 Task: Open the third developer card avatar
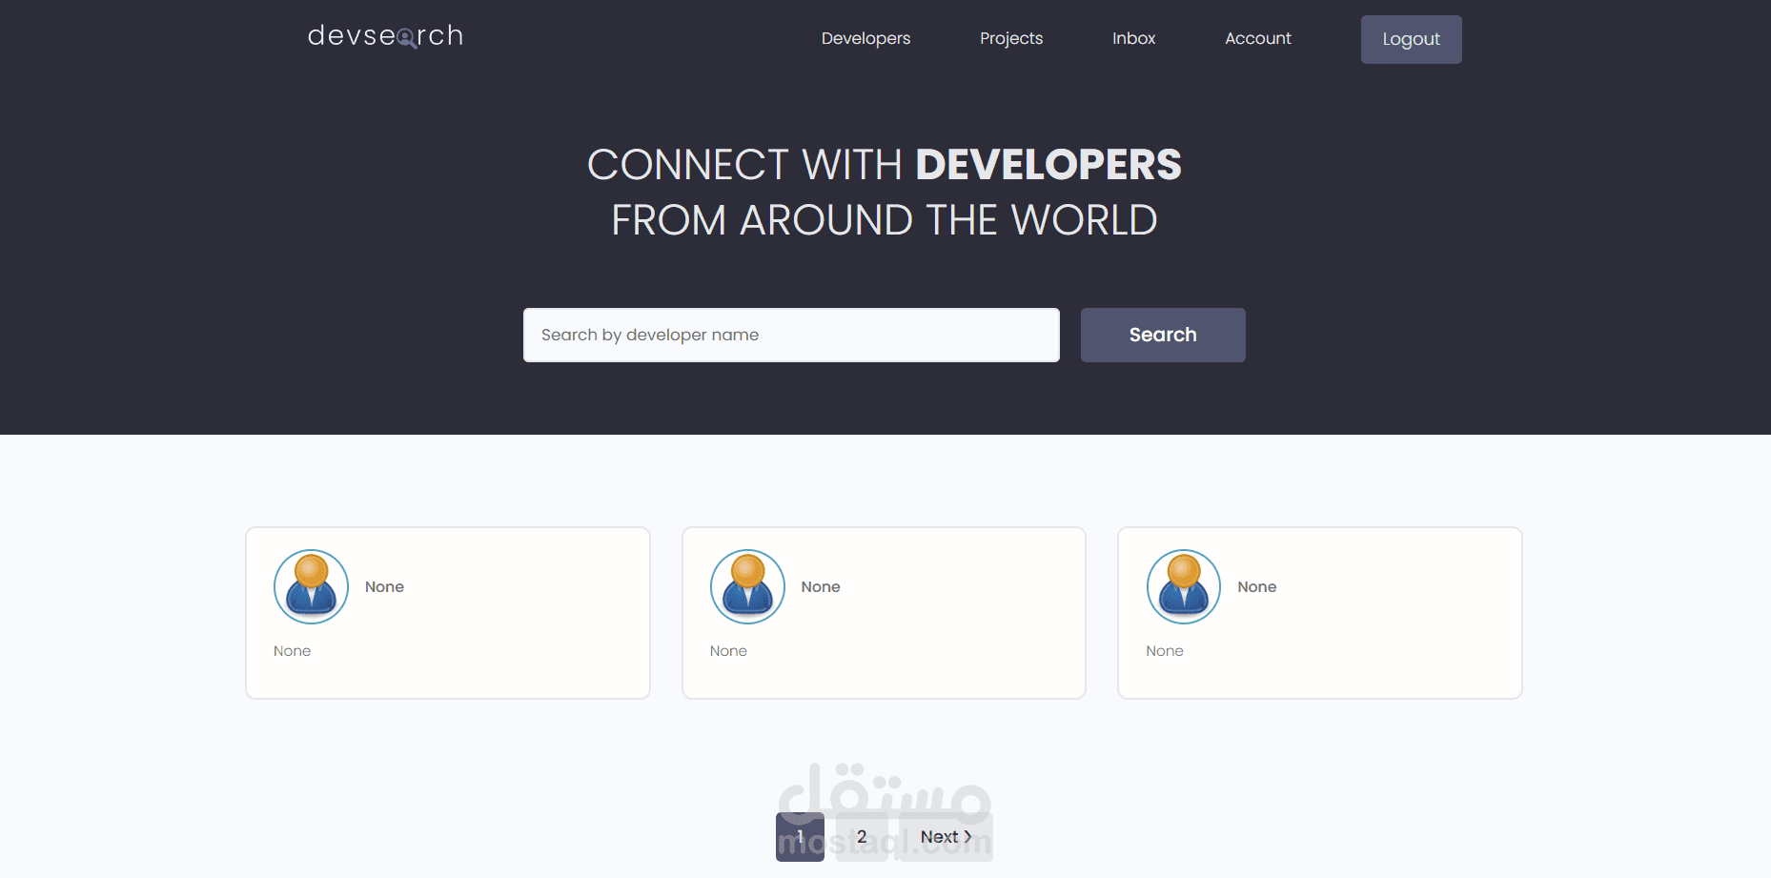(x=1184, y=586)
